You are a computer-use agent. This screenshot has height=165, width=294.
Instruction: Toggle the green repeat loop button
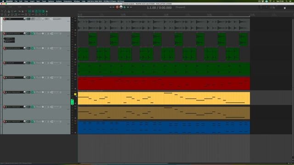124,7
